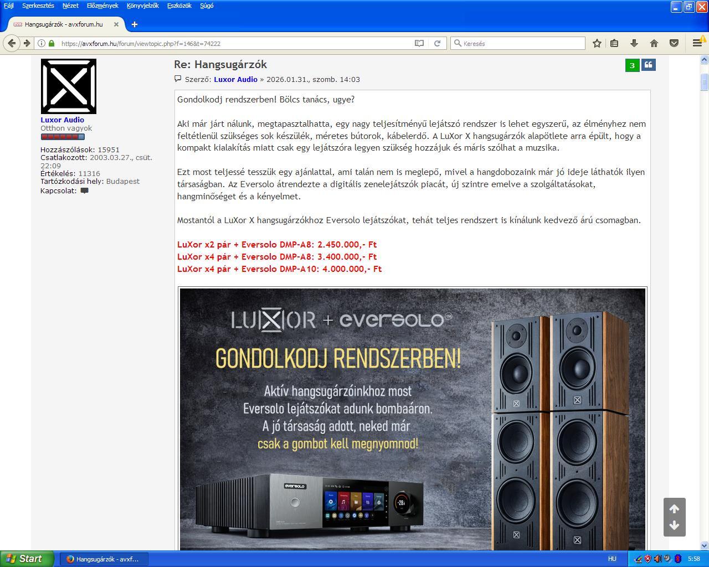Click the text Tartózkodási hely: Budapest
The image size is (709, 567).
pos(90,182)
